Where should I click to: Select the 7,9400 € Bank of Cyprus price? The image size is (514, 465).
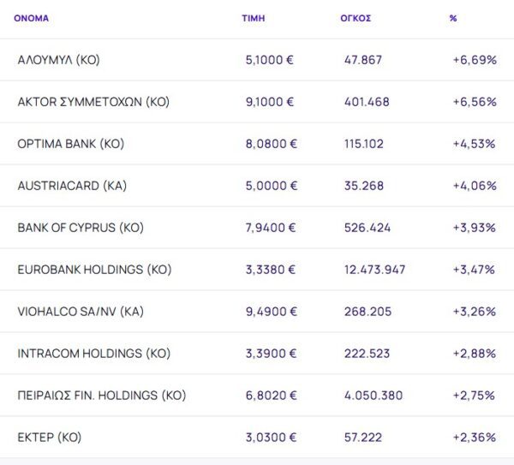pos(271,228)
